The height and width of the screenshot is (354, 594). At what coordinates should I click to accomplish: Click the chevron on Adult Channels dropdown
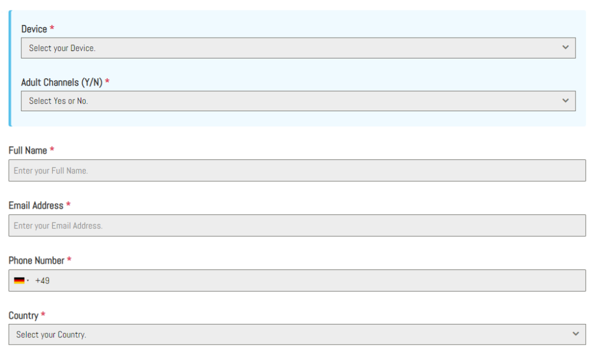[x=566, y=100]
